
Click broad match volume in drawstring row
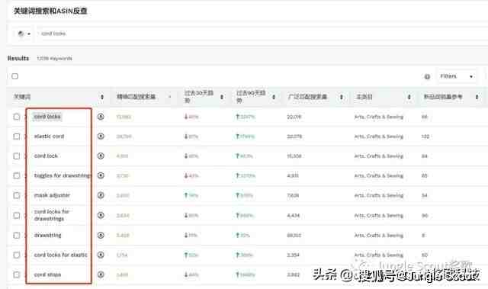point(294,236)
